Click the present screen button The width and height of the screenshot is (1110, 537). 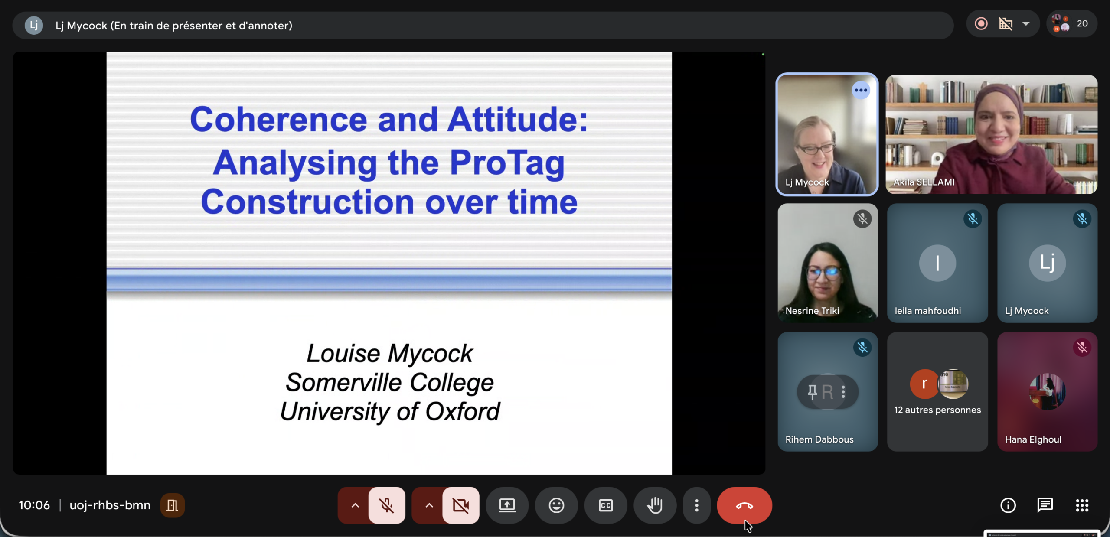coord(507,505)
